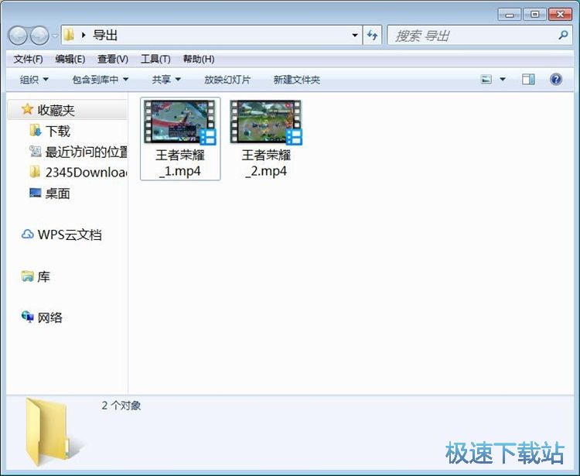Expand the breadcrumb arrow before 导出
Viewport: 580px width, 476px height.
84,36
